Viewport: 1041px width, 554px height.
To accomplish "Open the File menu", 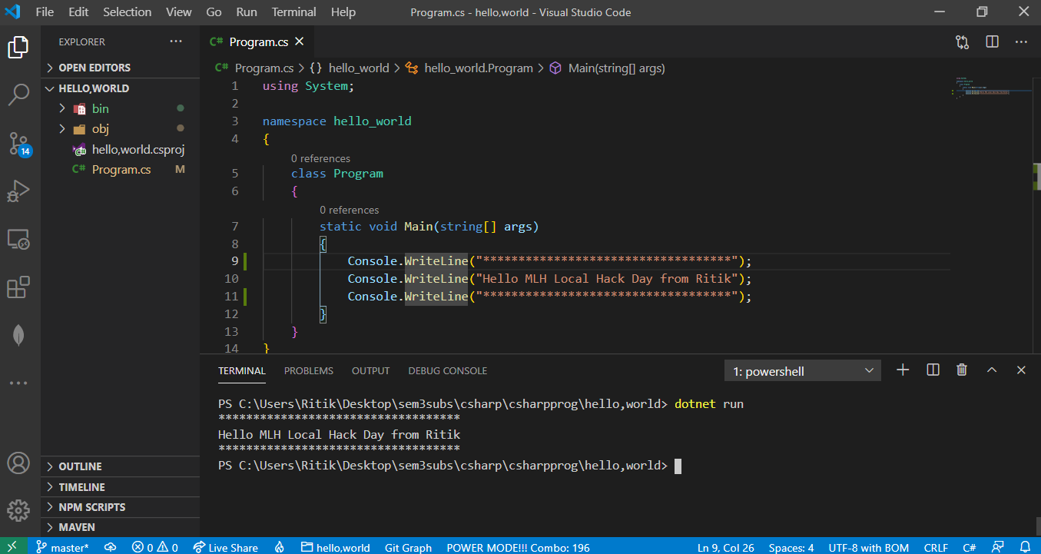I will pyautogui.click(x=45, y=12).
